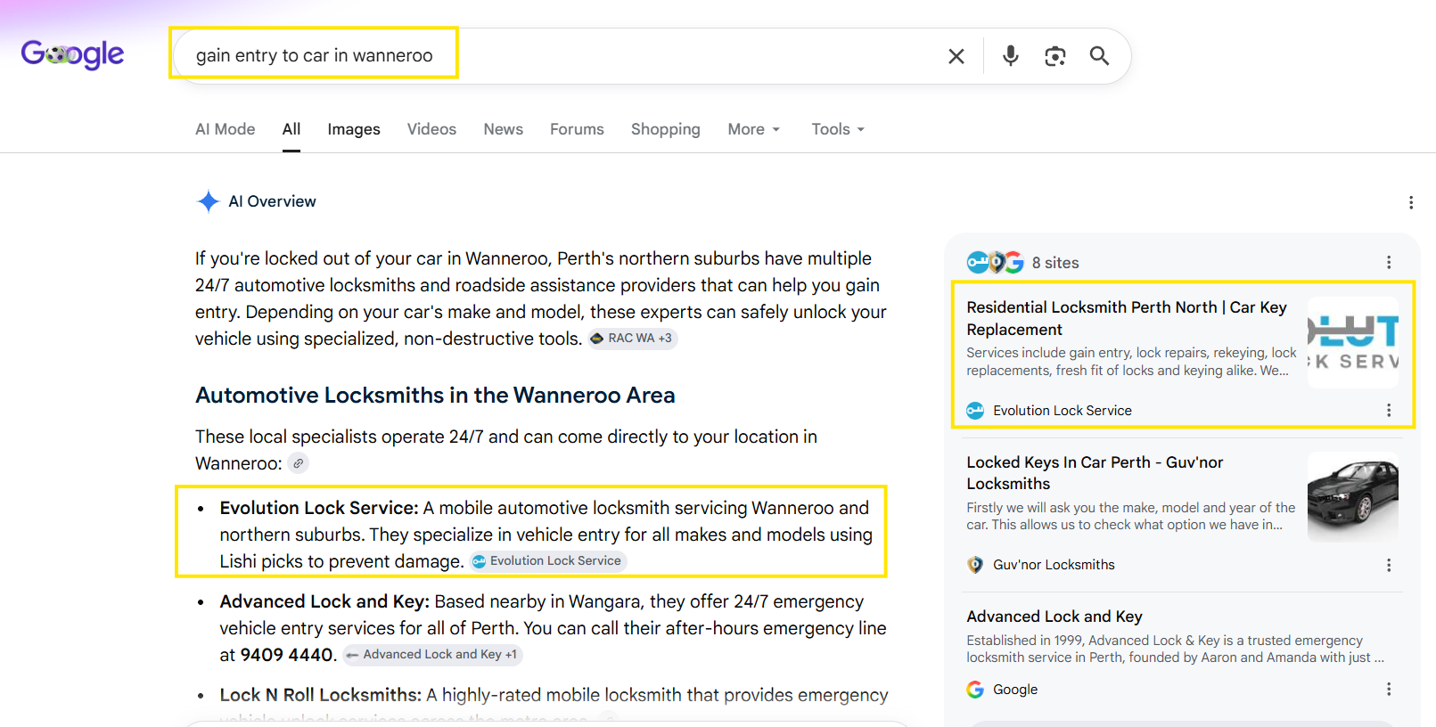Start voice search with the microphone icon
Screen dimensions: 1436x727
(1010, 56)
